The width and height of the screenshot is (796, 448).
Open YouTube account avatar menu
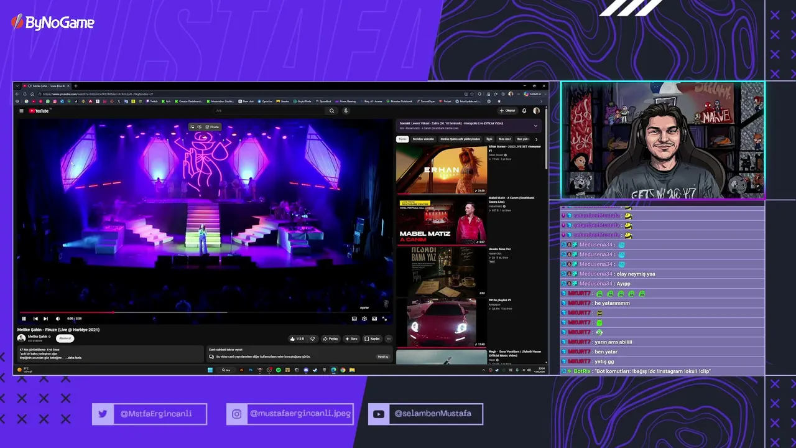point(537,111)
